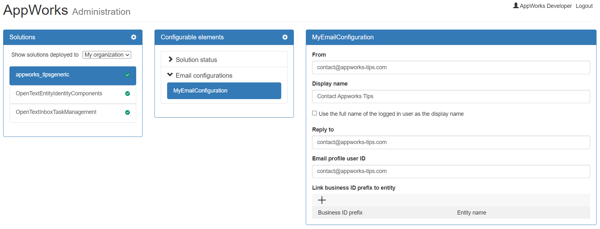Expand the Solution status section
Screen dimensions: 600x229
pos(171,59)
